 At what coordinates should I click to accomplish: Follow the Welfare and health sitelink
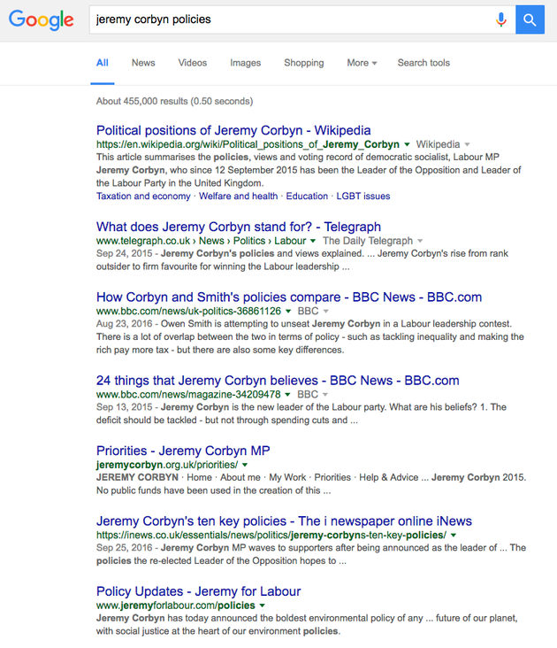pyautogui.click(x=238, y=196)
